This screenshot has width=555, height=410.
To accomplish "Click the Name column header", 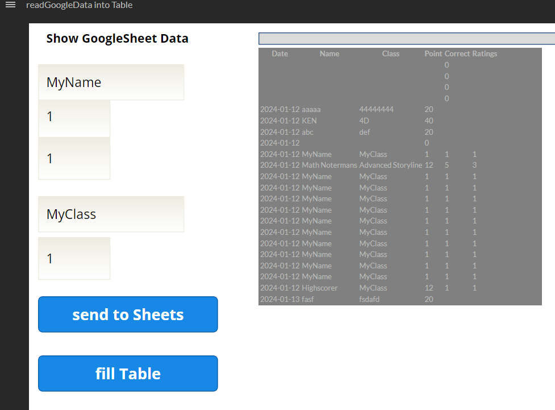I will click(329, 54).
